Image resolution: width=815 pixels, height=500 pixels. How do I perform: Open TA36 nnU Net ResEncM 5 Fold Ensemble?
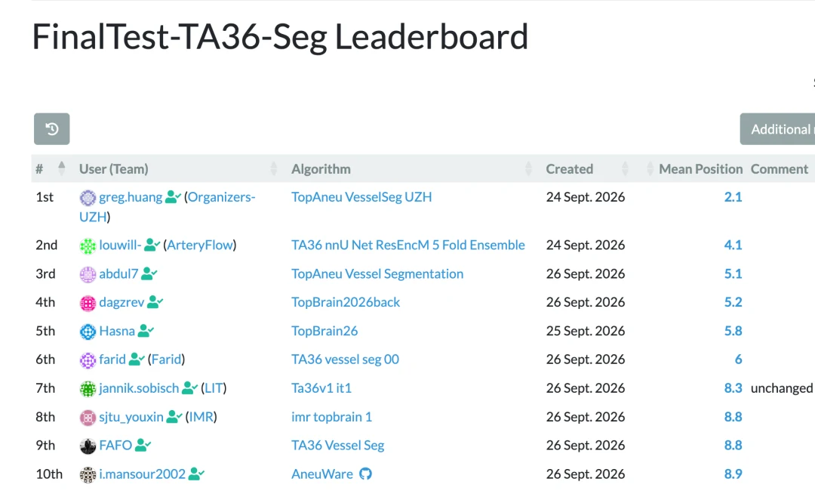click(x=408, y=245)
